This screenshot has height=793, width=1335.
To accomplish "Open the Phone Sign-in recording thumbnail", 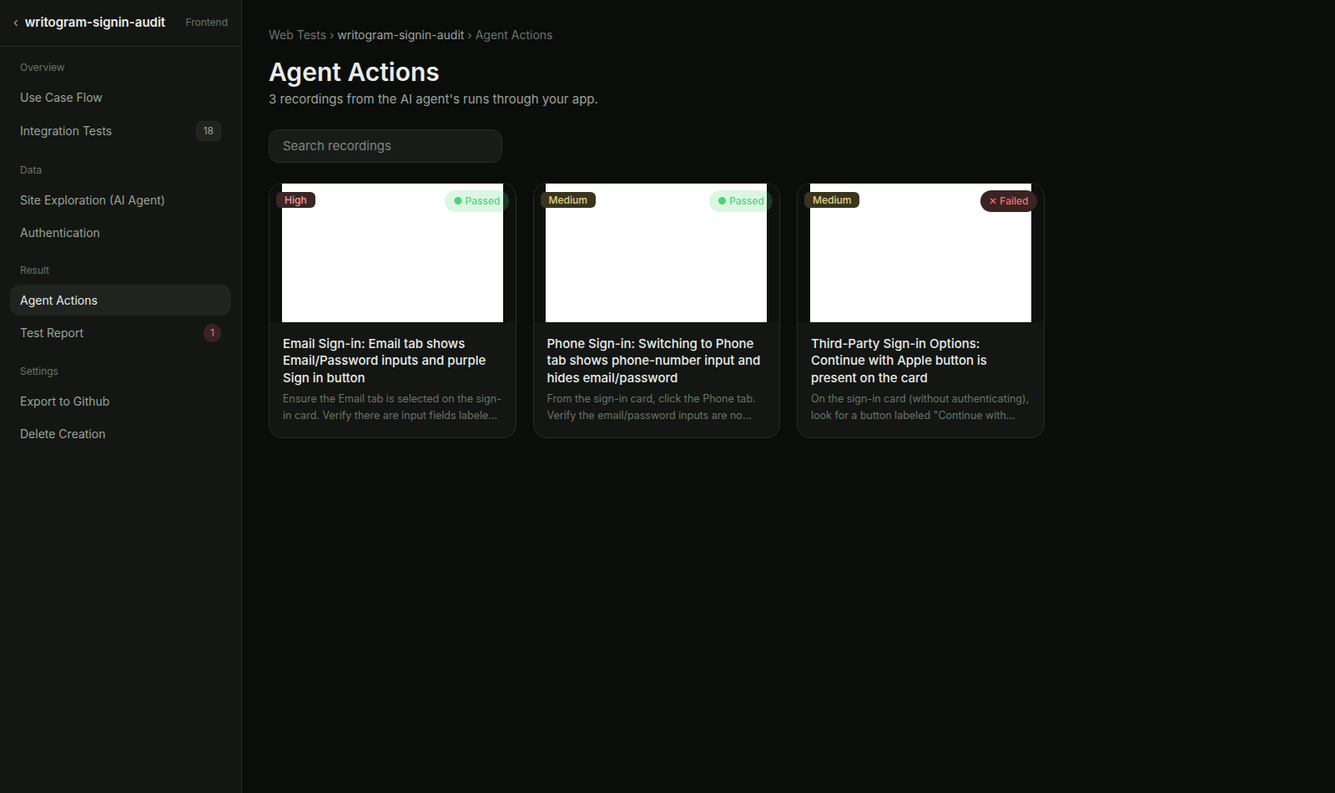I will point(656,253).
